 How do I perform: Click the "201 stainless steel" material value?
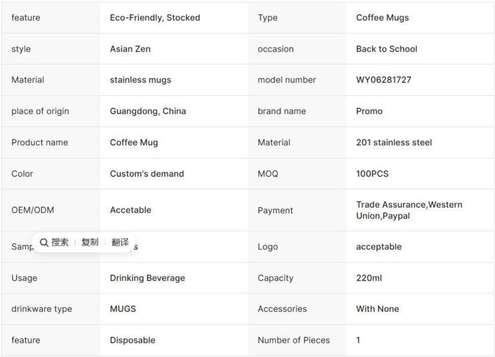click(x=394, y=142)
